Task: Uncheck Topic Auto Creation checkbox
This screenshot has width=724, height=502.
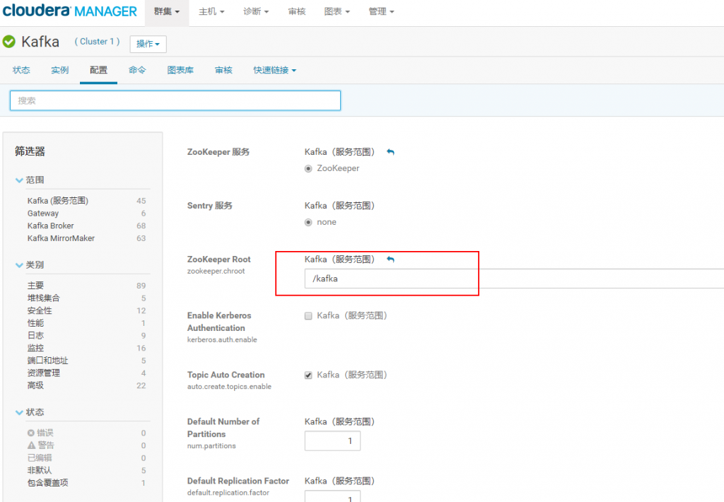Action: tap(308, 375)
